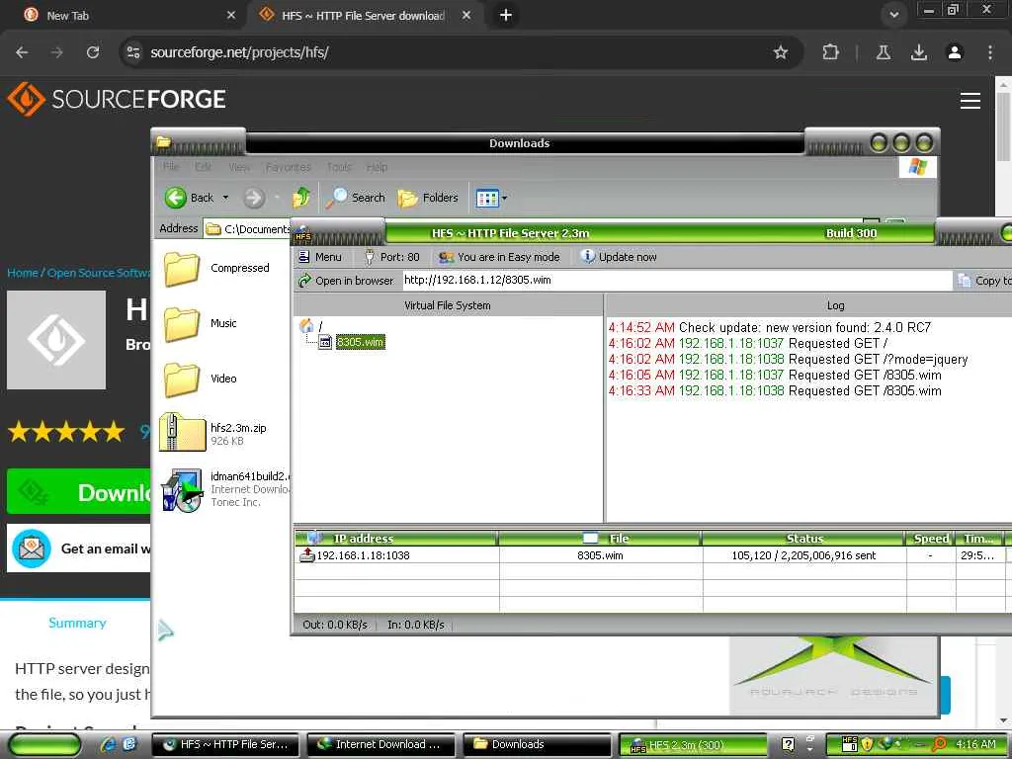
Task: Open the File menu in Downloads window
Action: [x=171, y=167]
